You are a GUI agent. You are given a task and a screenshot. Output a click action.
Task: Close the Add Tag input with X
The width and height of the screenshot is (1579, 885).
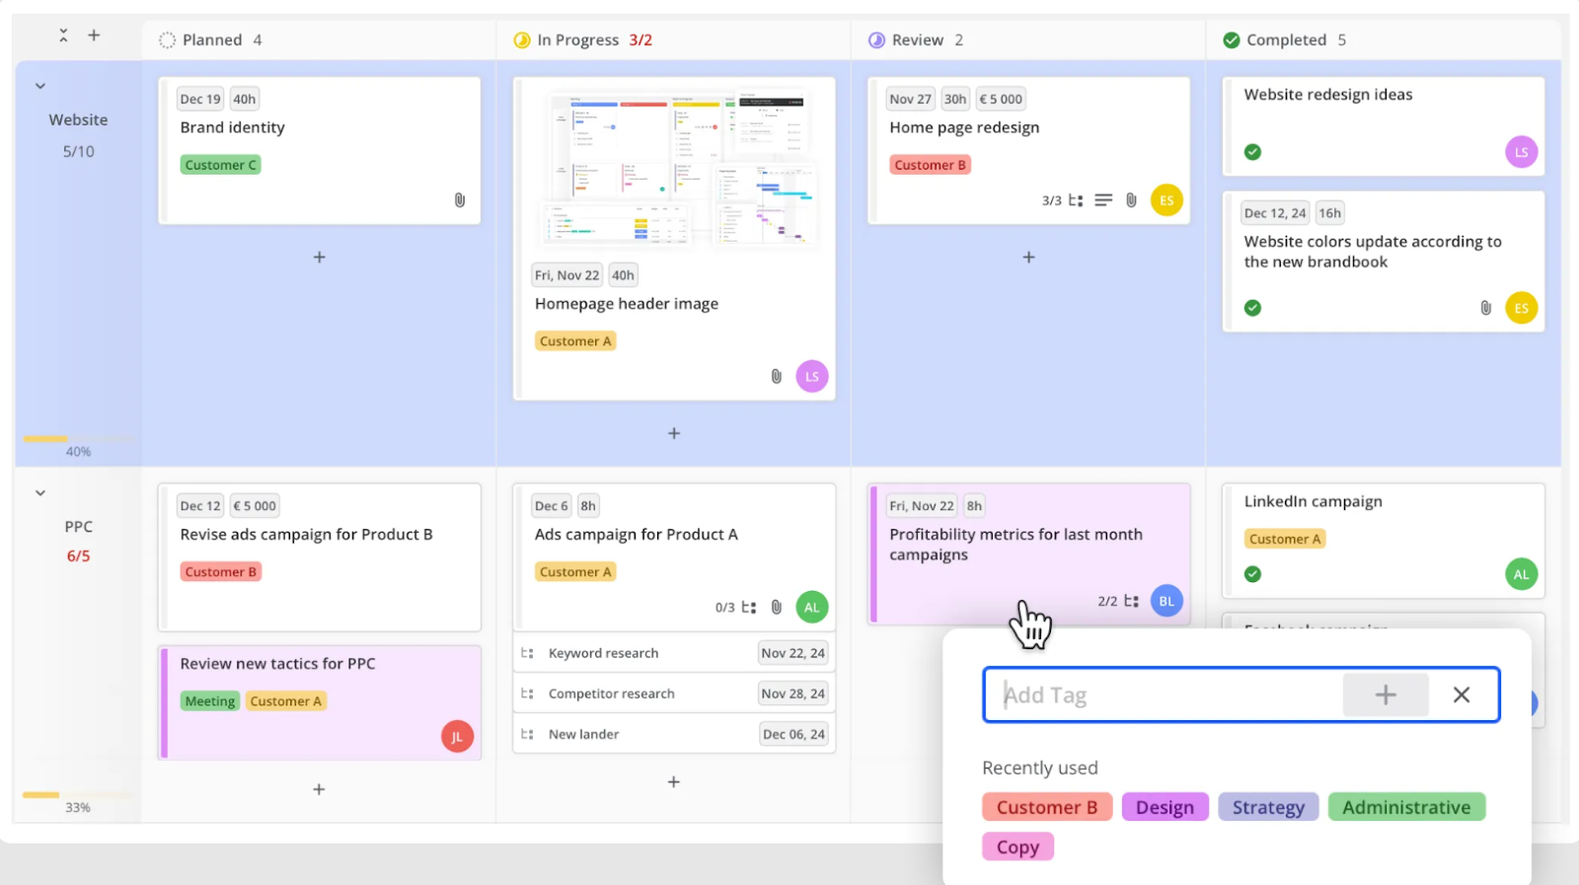[x=1462, y=696]
